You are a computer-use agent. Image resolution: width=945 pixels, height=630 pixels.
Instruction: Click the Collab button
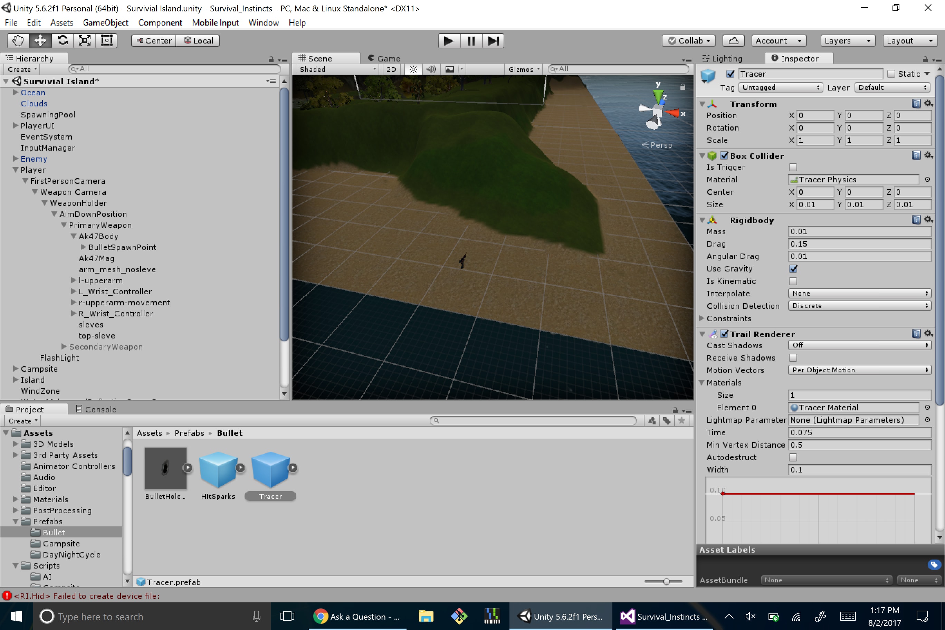[x=688, y=40]
